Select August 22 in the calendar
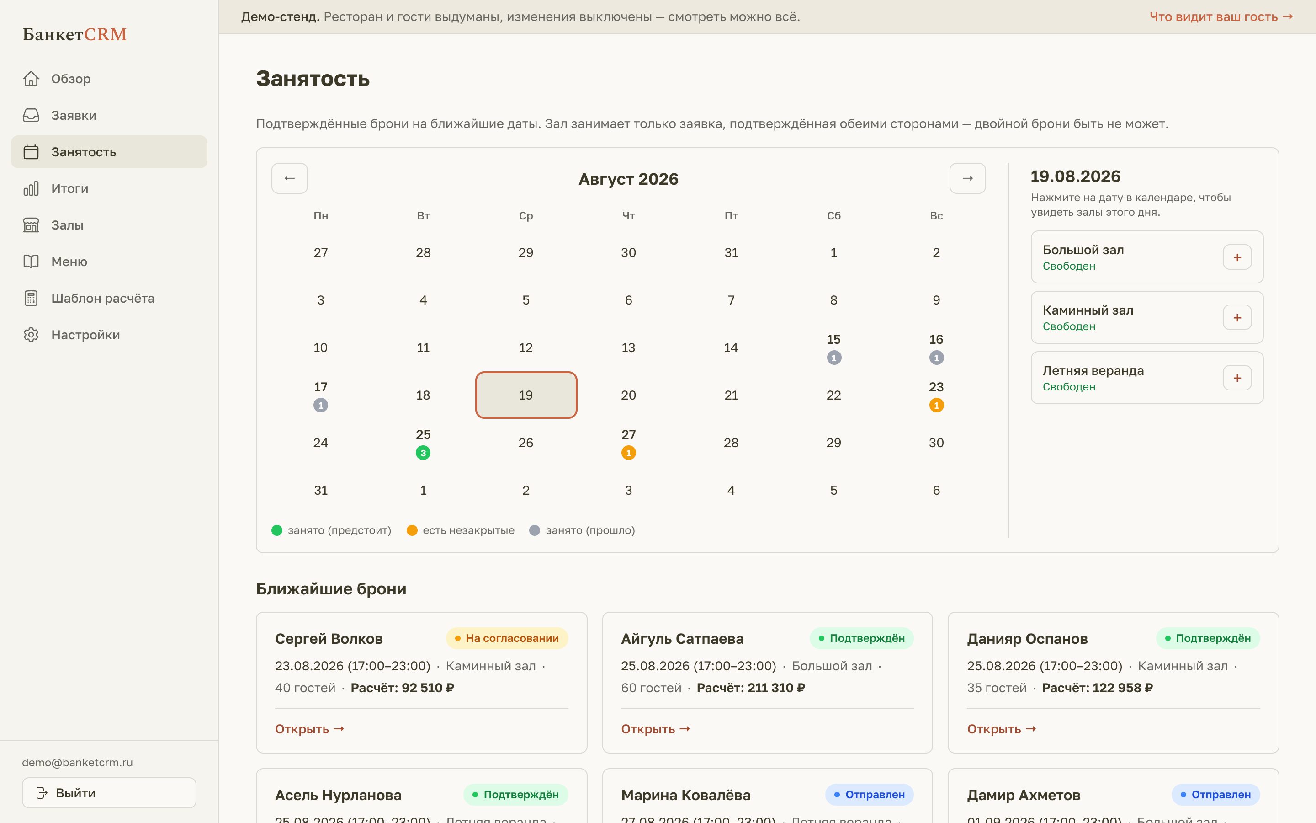The image size is (1316, 823). click(833, 395)
